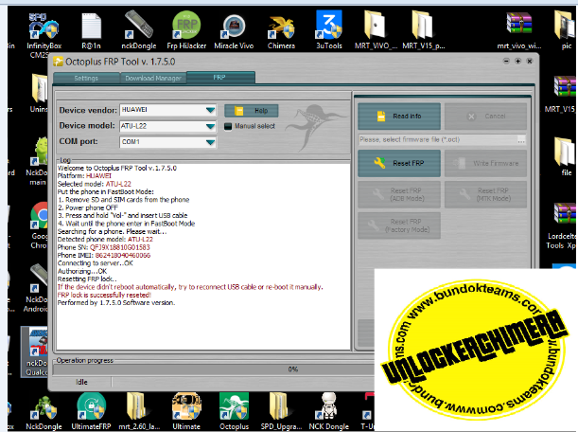
Task: Open the Lordcelt Tools archive icon
Action: (x=563, y=226)
